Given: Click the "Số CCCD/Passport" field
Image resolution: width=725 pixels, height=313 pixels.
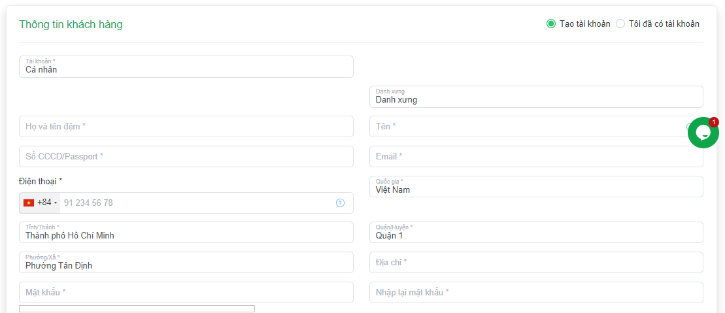Looking at the screenshot, I should tap(186, 157).
